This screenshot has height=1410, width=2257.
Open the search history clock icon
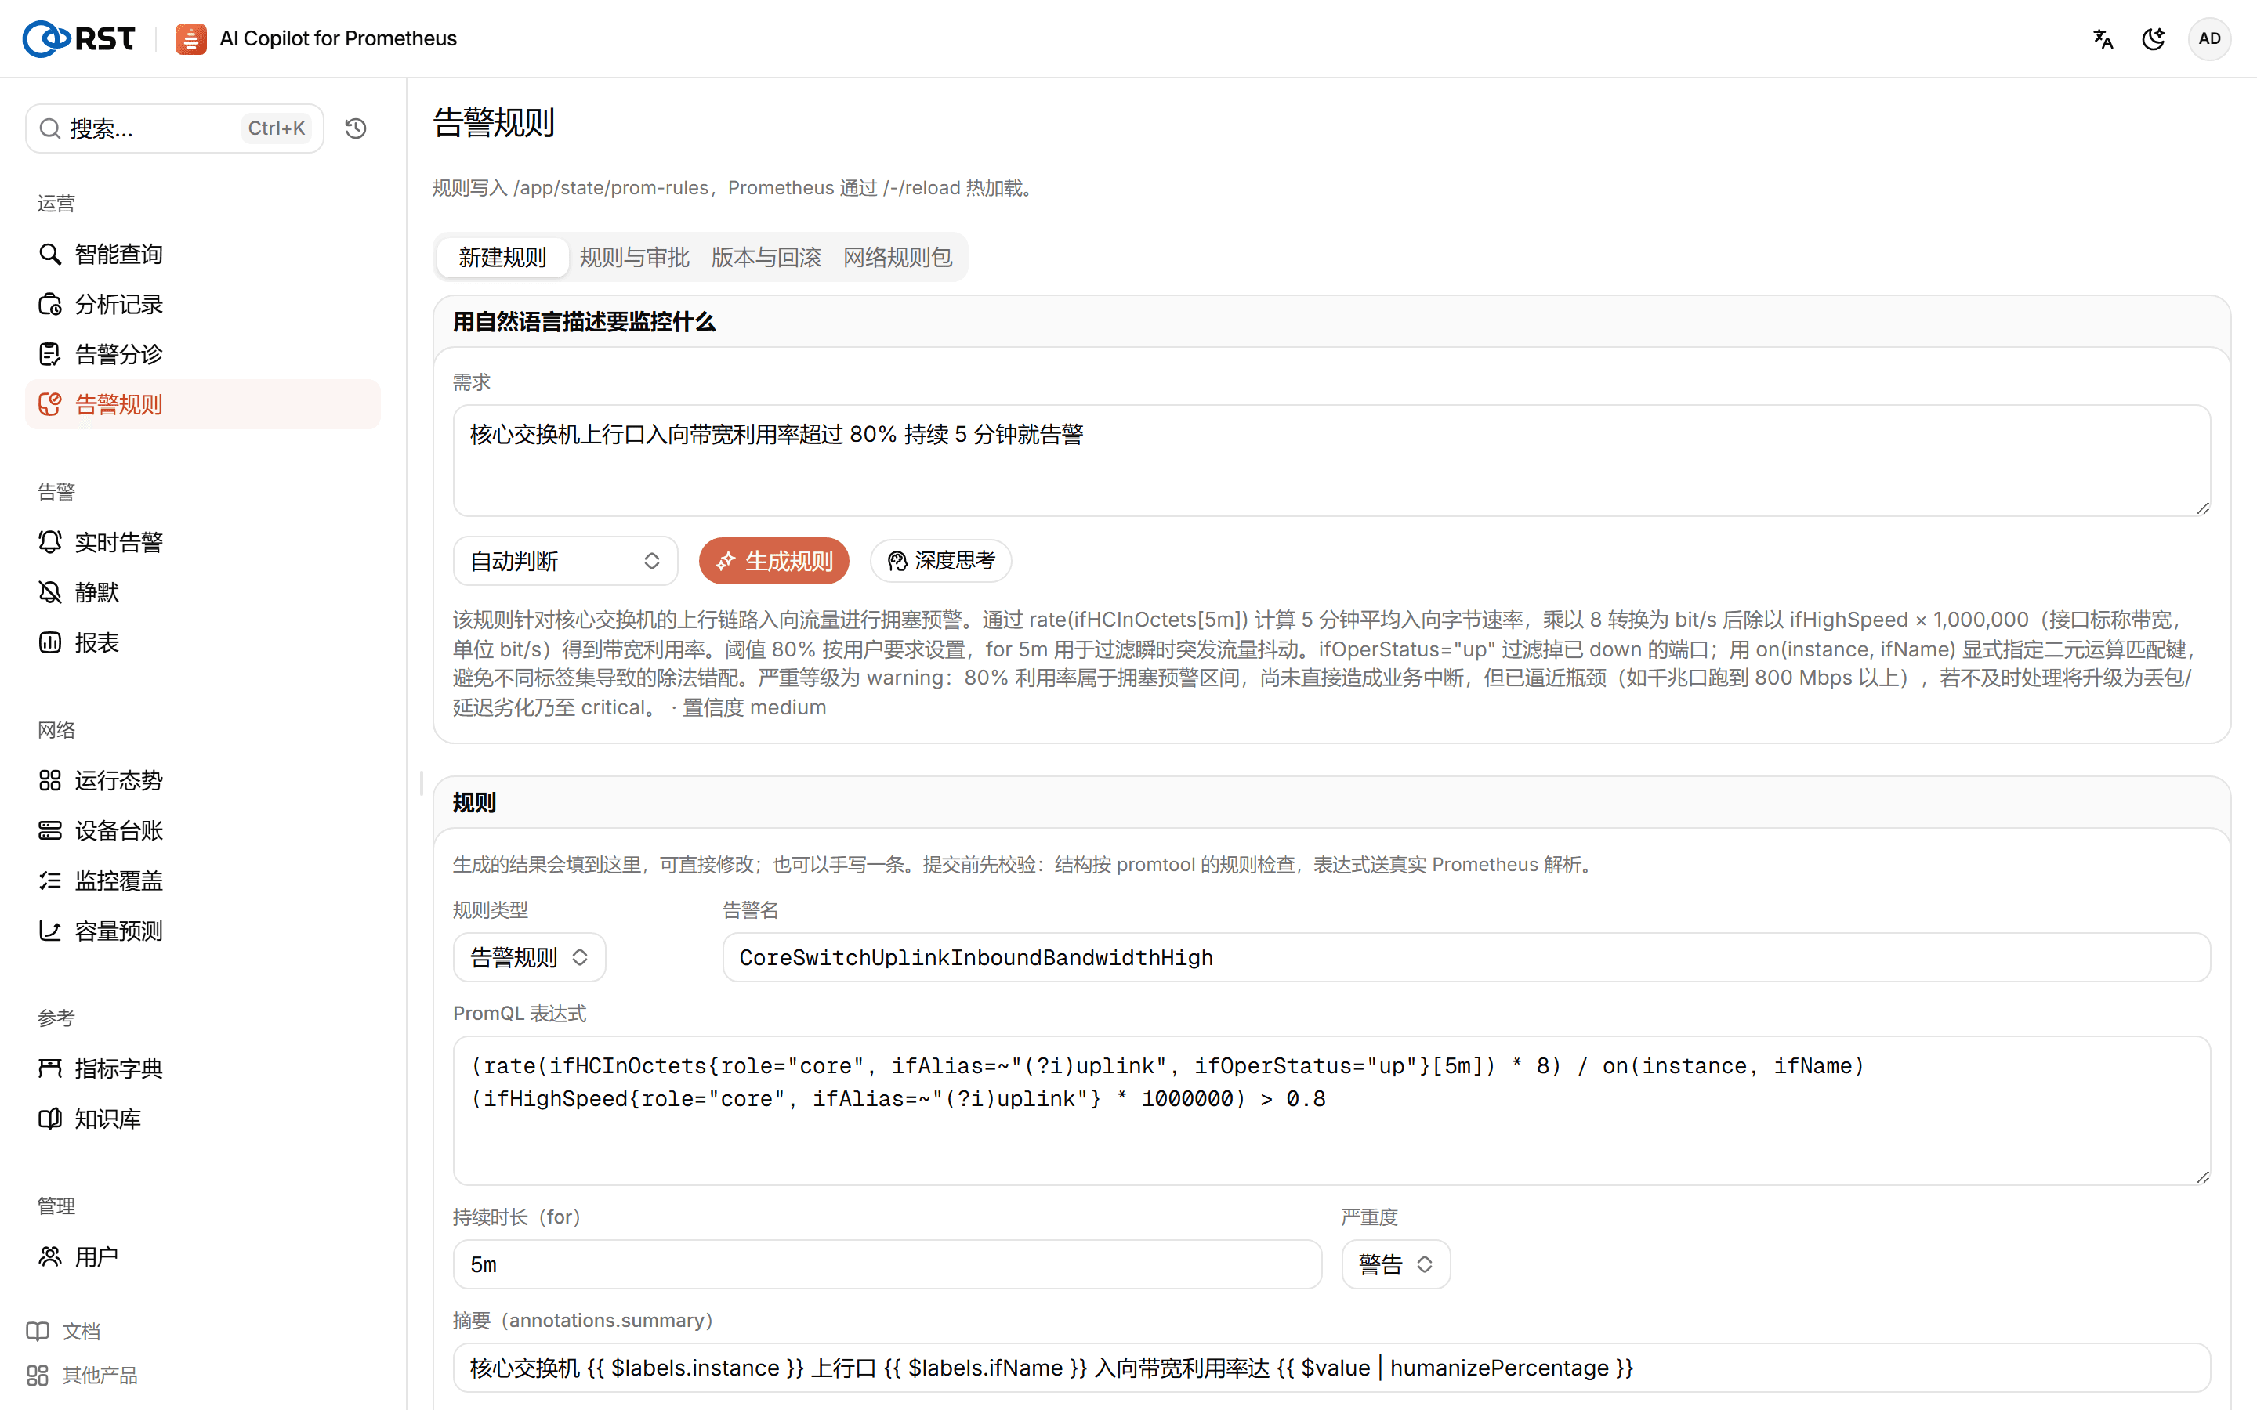tap(355, 128)
